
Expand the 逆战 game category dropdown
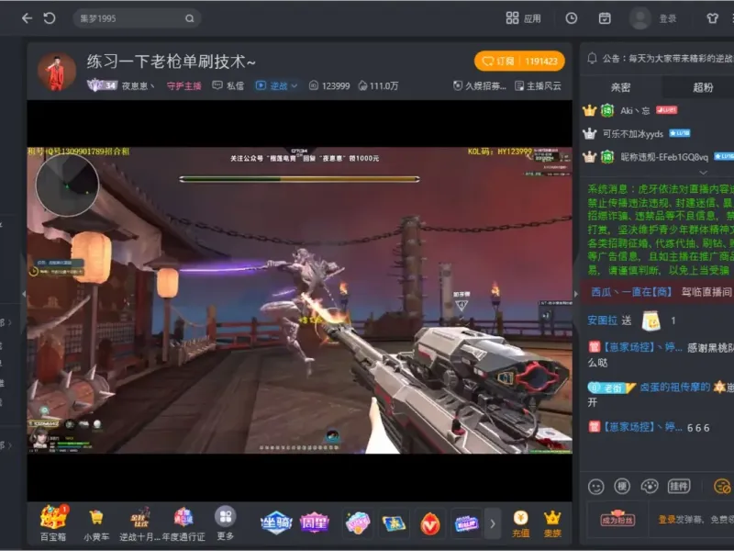(x=277, y=85)
